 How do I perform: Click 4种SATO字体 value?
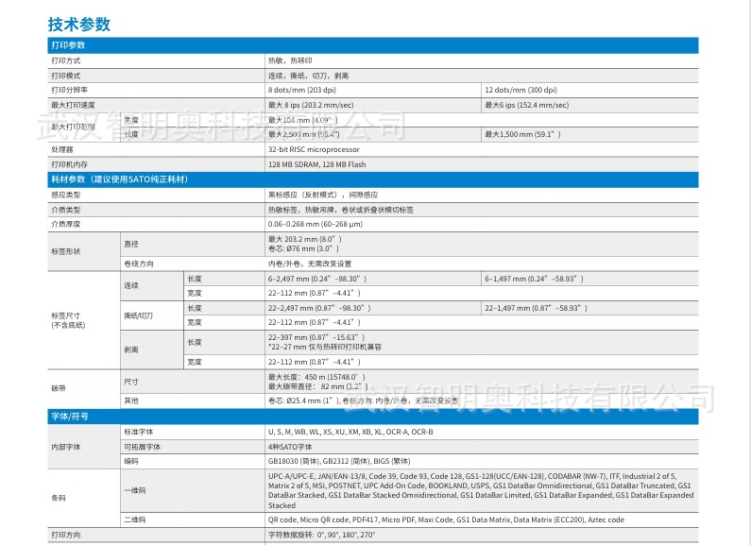point(290,447)
